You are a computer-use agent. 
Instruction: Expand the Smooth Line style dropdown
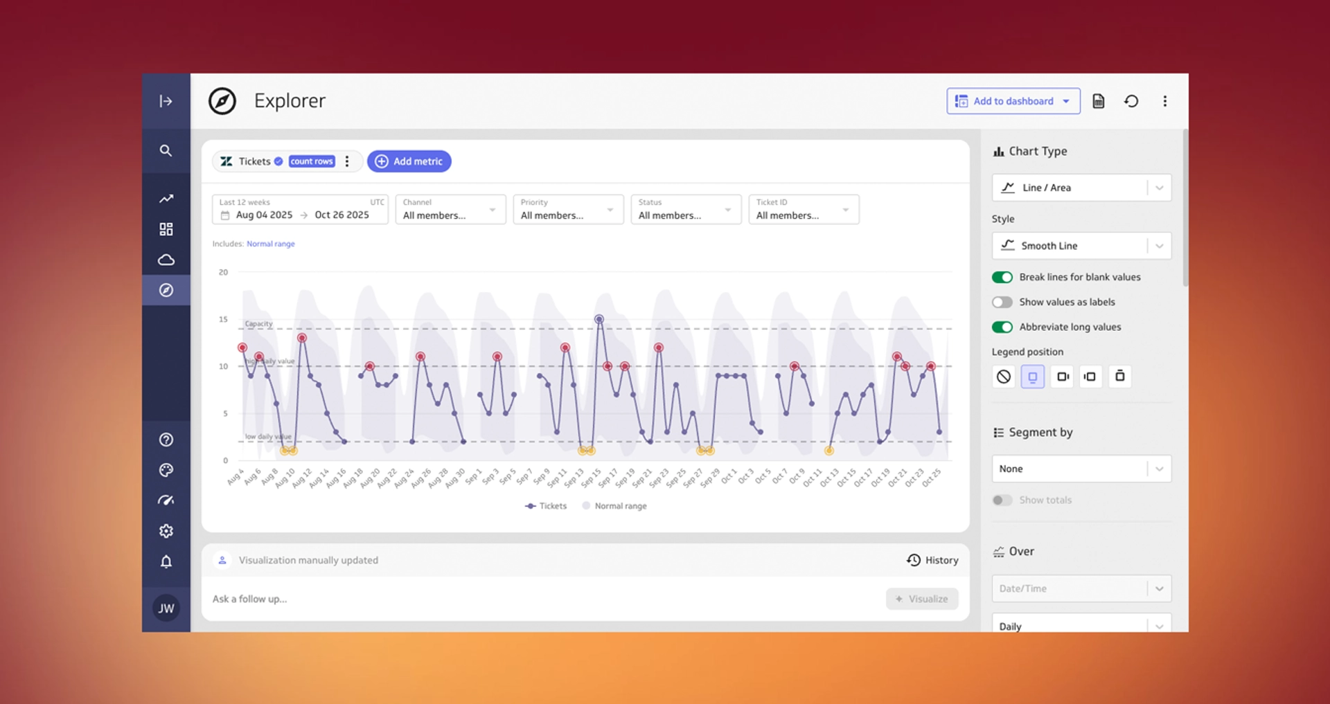tap(1081, 246)
